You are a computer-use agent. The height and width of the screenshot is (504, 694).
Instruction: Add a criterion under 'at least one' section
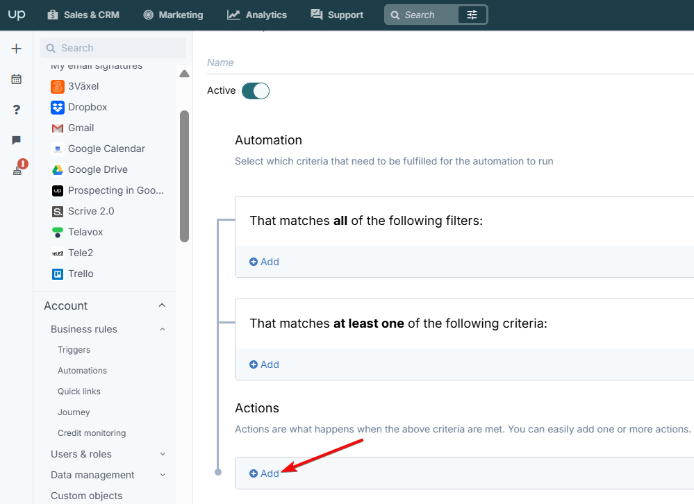coord(264,364)
